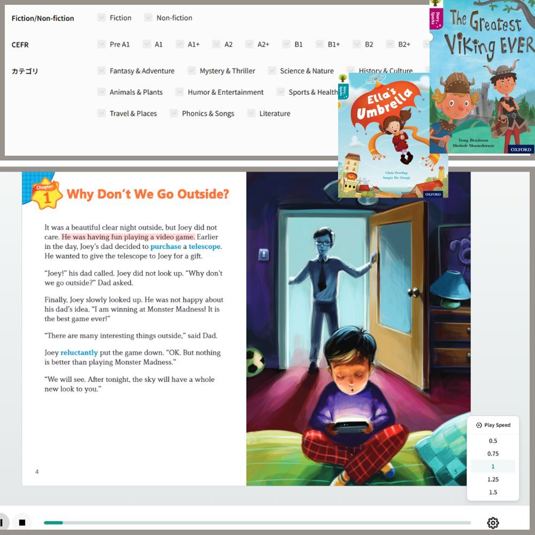Enable the Non-fiction filter checkbox

pyautogui.click(x=148, y=18)
